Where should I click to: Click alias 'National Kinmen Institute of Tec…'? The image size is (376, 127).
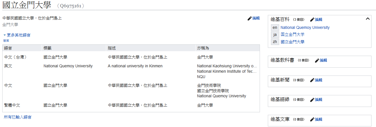[x=227, y=71]
